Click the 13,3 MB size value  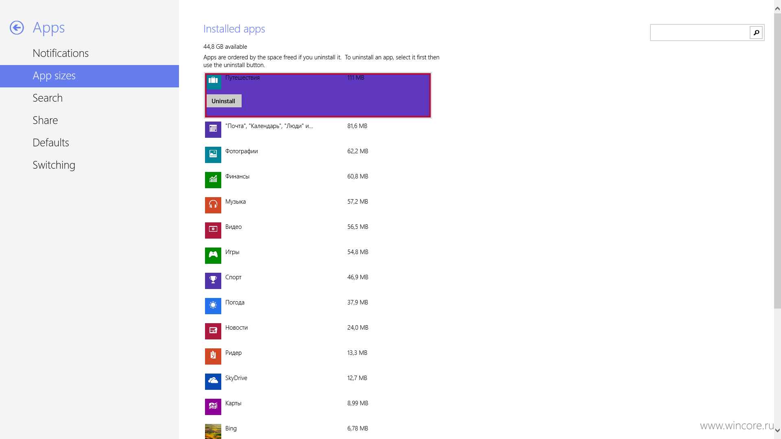click(x=358, y=353)
